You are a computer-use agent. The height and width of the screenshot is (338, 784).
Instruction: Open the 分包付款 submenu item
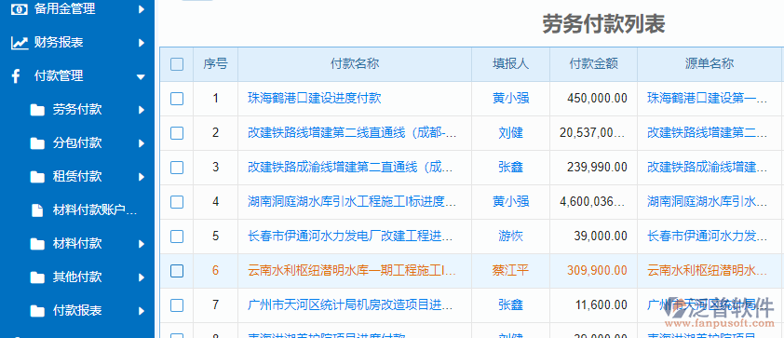[x=77, y=143]
